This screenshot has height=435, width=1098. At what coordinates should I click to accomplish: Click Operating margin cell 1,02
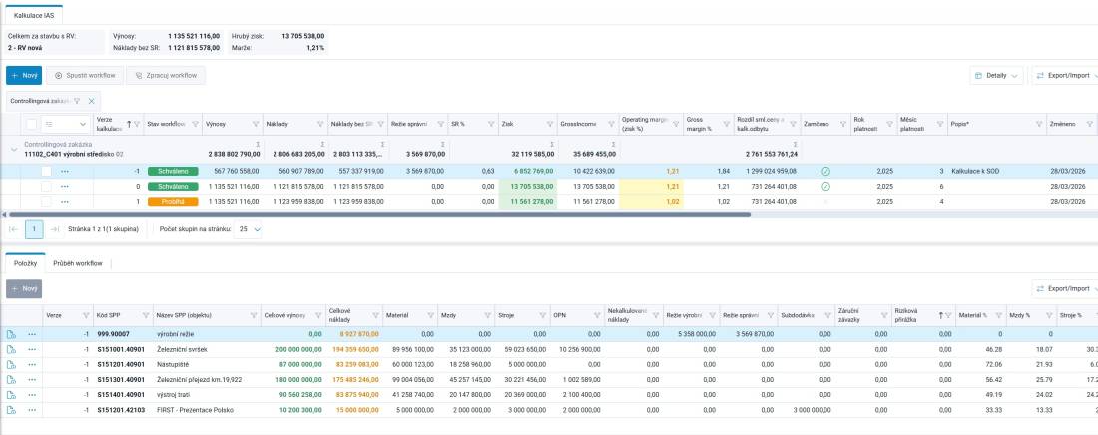[651, 202]
